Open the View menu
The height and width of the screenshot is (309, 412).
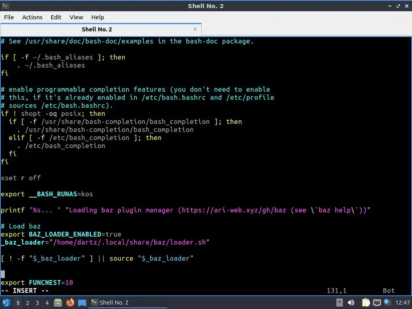pos(76,17)
